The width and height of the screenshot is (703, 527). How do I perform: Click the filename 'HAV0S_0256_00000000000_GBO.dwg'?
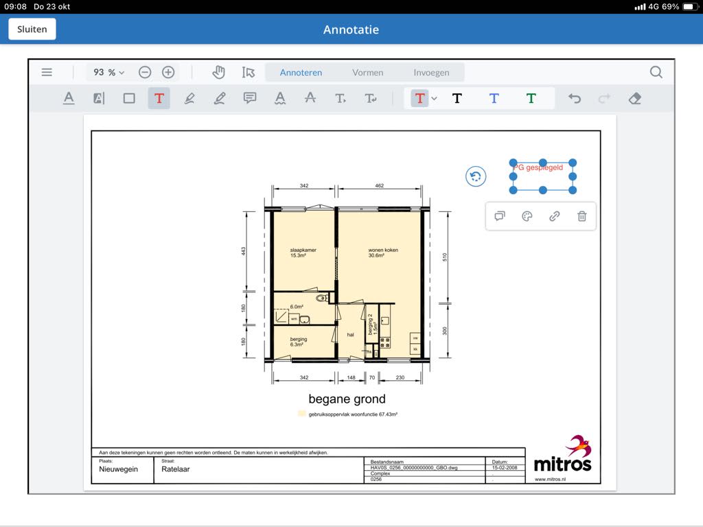pos(414,467)
